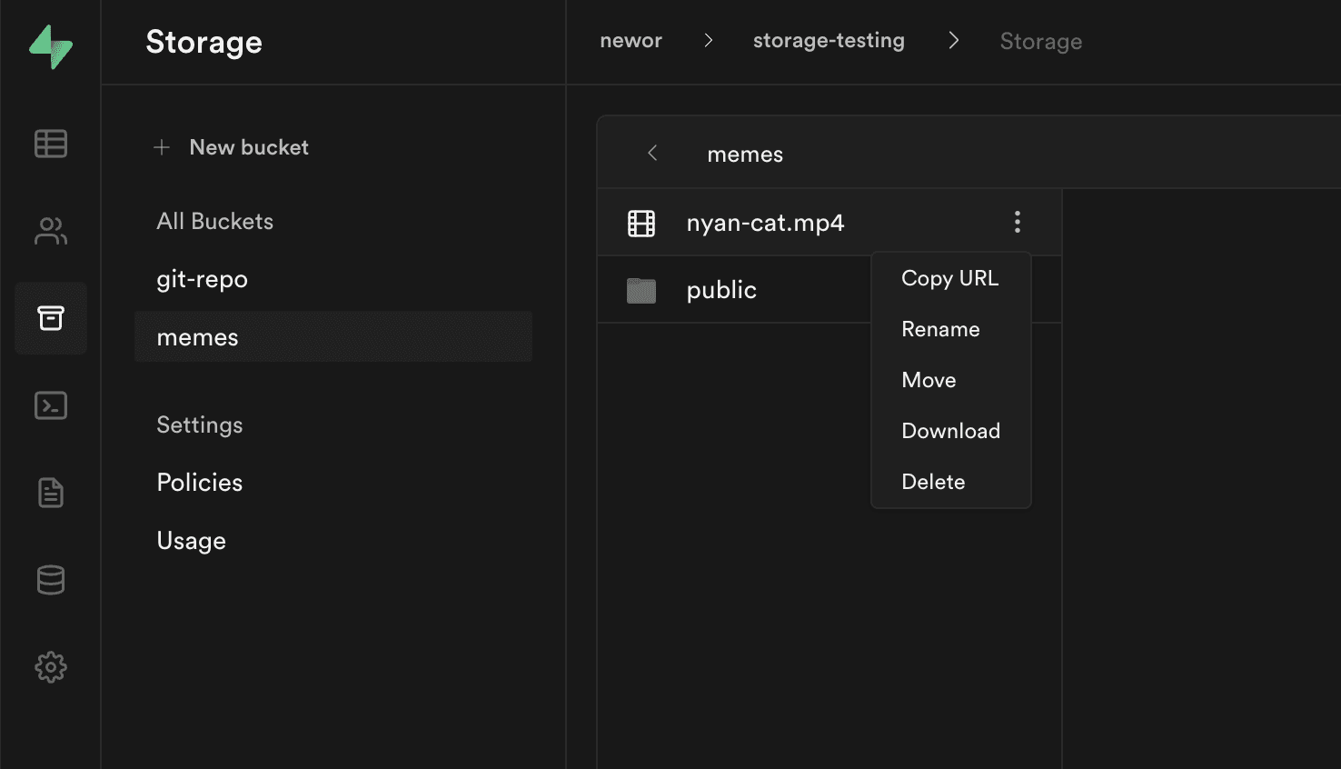Click Download in the context menu

(950, 431)
